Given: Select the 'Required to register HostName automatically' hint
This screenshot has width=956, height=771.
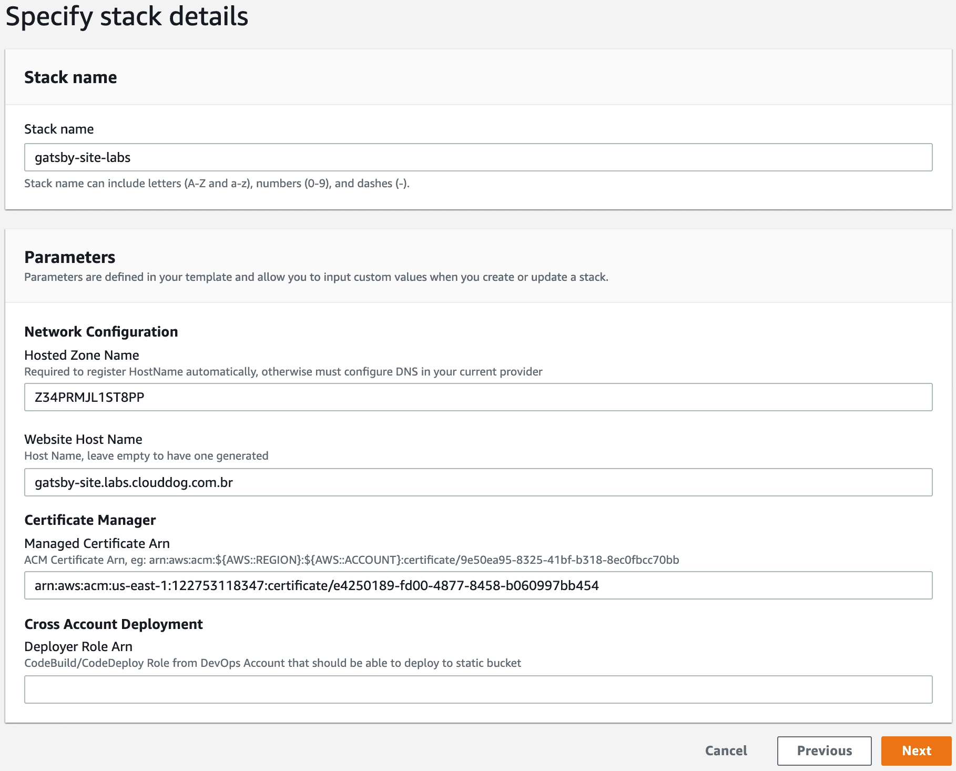Looking at the screenshot, I should pyautogui.click(x=283, y=372).
